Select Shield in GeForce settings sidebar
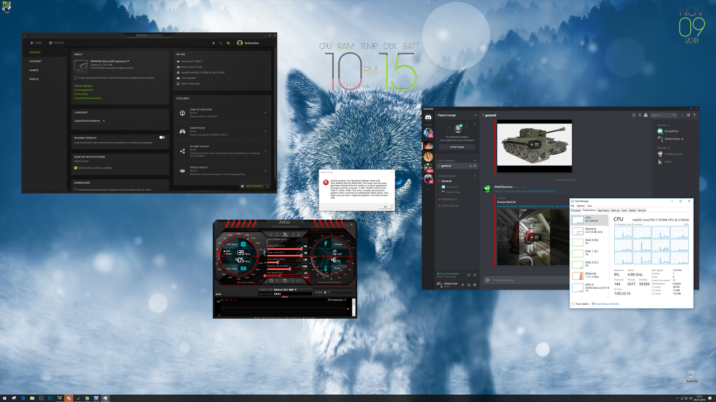Screen dimensions: 716x402 [34, 79]
